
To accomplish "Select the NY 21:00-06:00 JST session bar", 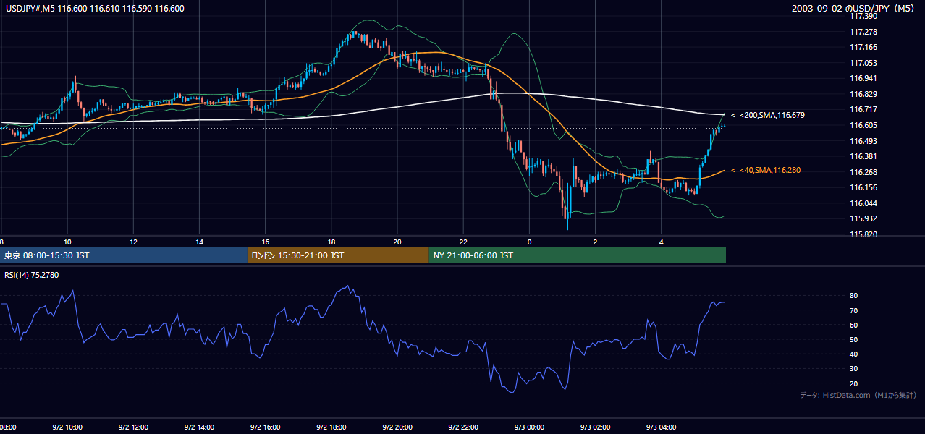I will point(578,255).
